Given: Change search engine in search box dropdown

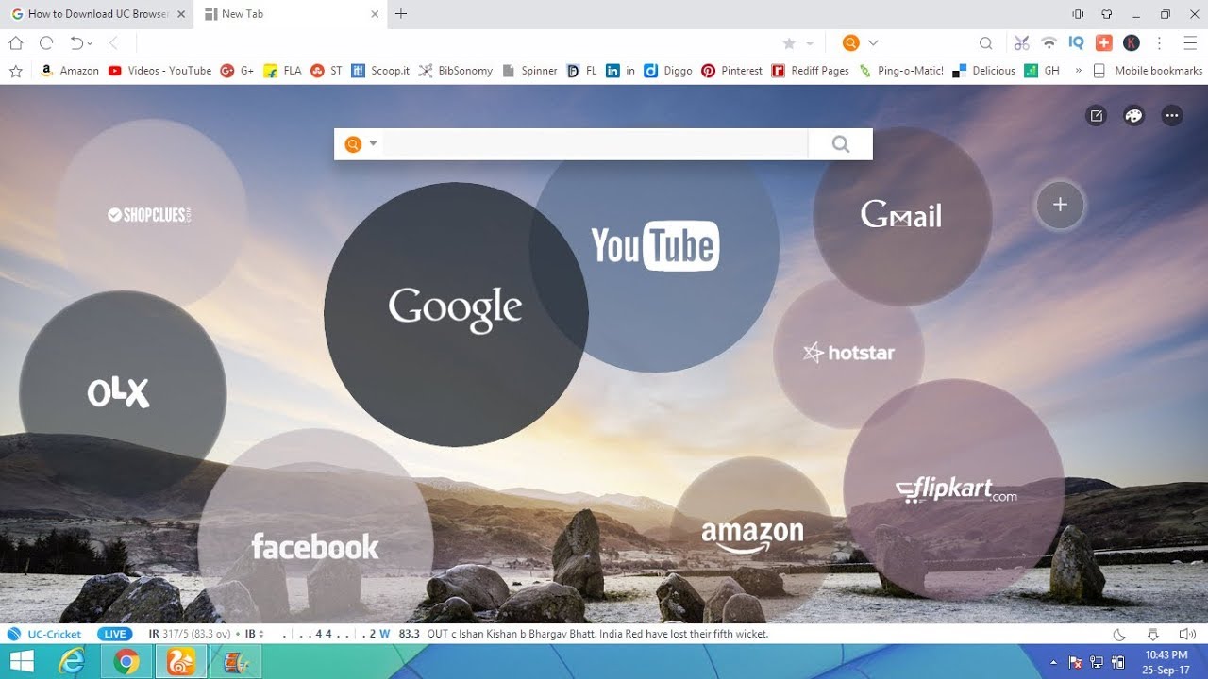Looking at the screenshot, I should 361,144.
